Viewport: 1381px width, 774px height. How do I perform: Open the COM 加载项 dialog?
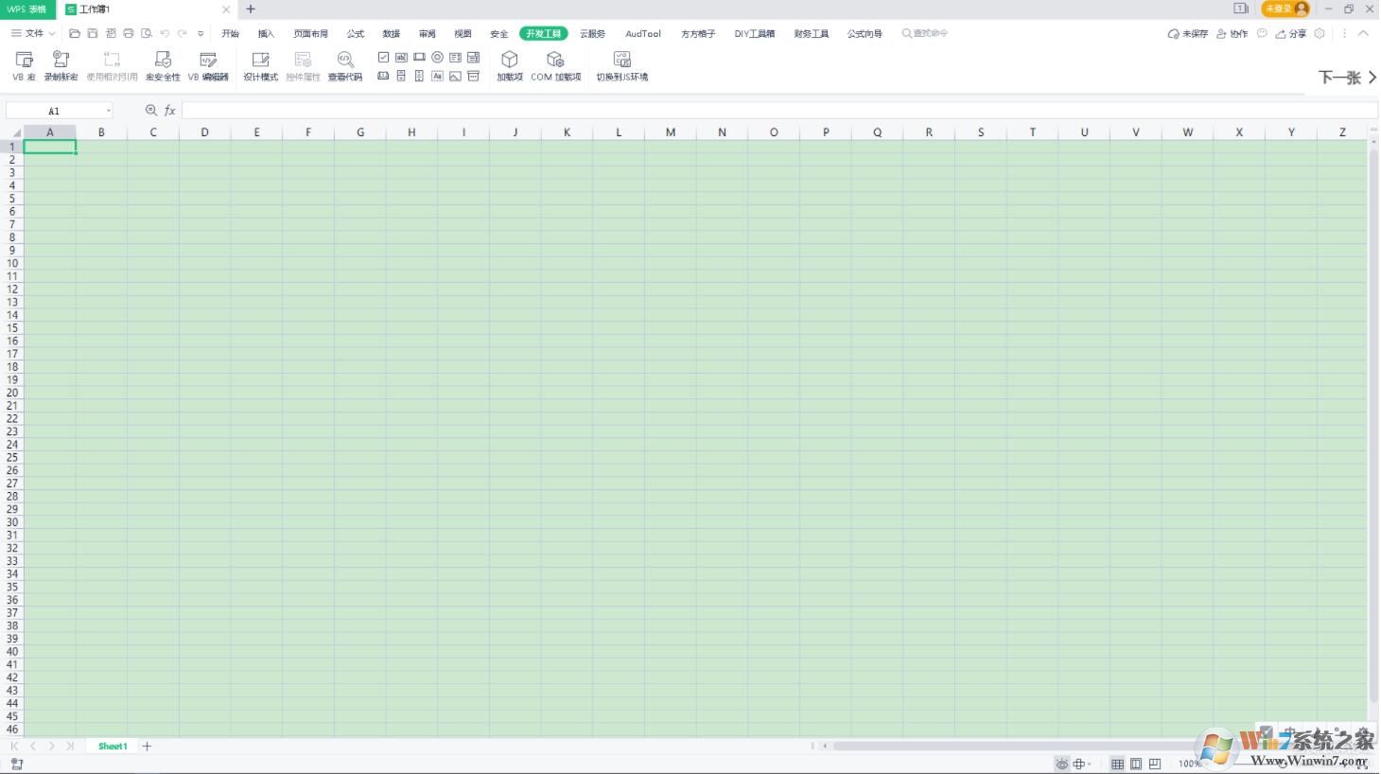point(555,64)
